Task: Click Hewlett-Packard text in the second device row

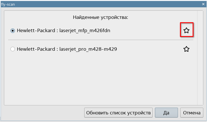Action: 36,49
